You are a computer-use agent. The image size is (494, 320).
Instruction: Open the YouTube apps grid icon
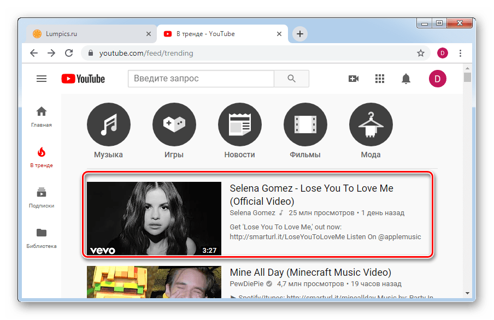(380, 79)
